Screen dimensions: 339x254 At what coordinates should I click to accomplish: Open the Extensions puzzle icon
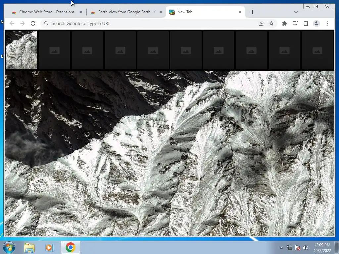point(284,23)
